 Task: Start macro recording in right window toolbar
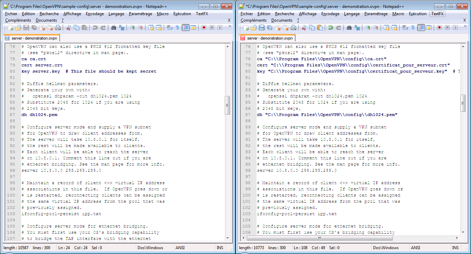point(439,28)
